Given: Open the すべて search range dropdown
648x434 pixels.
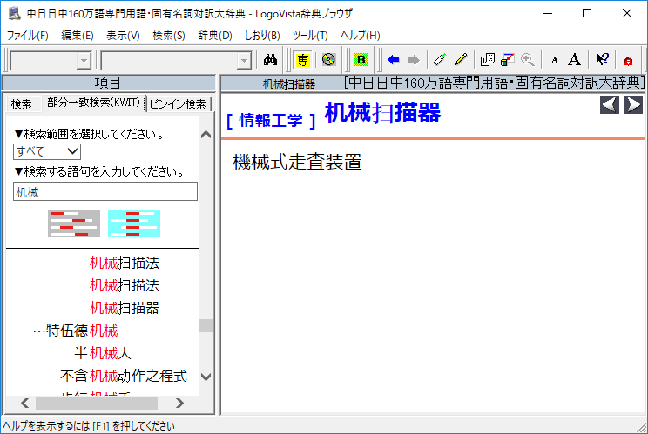Looking at the screenshot, I should (x=47, y=151).
